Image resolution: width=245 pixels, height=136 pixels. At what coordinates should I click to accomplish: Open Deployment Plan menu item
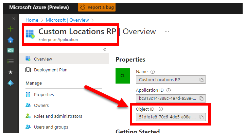50,70
